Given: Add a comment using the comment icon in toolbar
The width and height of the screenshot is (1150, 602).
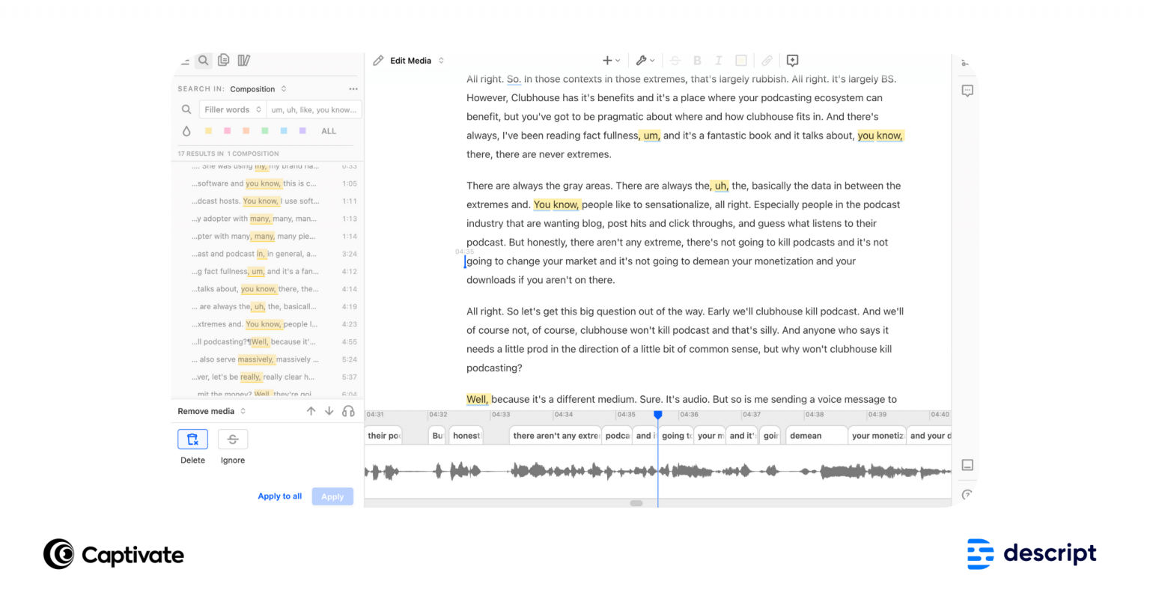Looking at the screenshot, I should pos(792,61).
